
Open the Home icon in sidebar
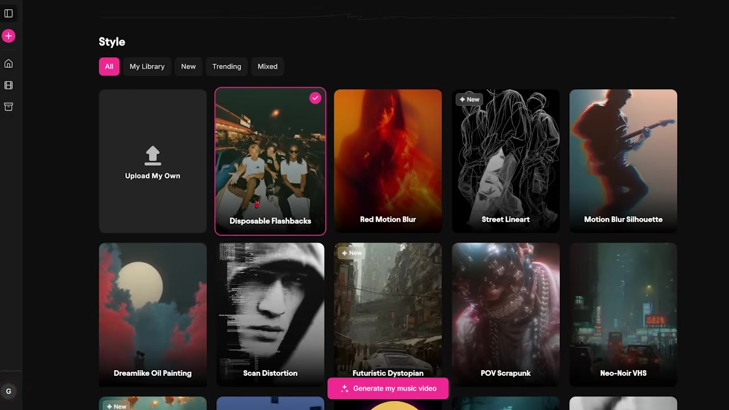[x=9, y=64]
